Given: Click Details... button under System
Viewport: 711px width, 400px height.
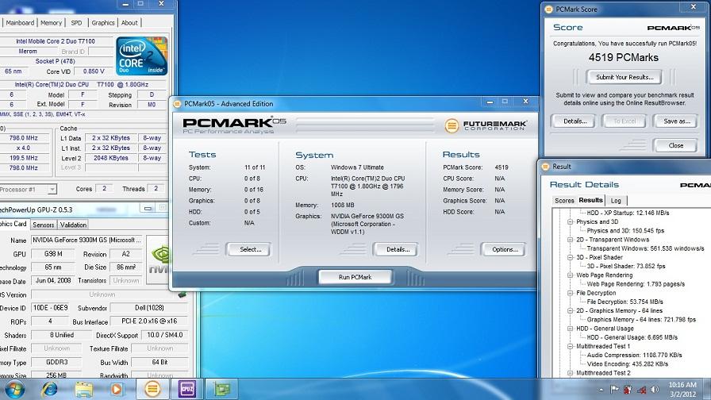Looking at the screenshot, I should [x=398, y=249].
